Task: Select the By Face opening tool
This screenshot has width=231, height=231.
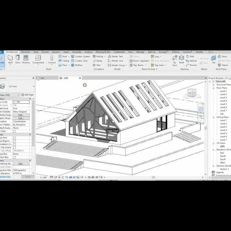Action: (x=175, y=60)
